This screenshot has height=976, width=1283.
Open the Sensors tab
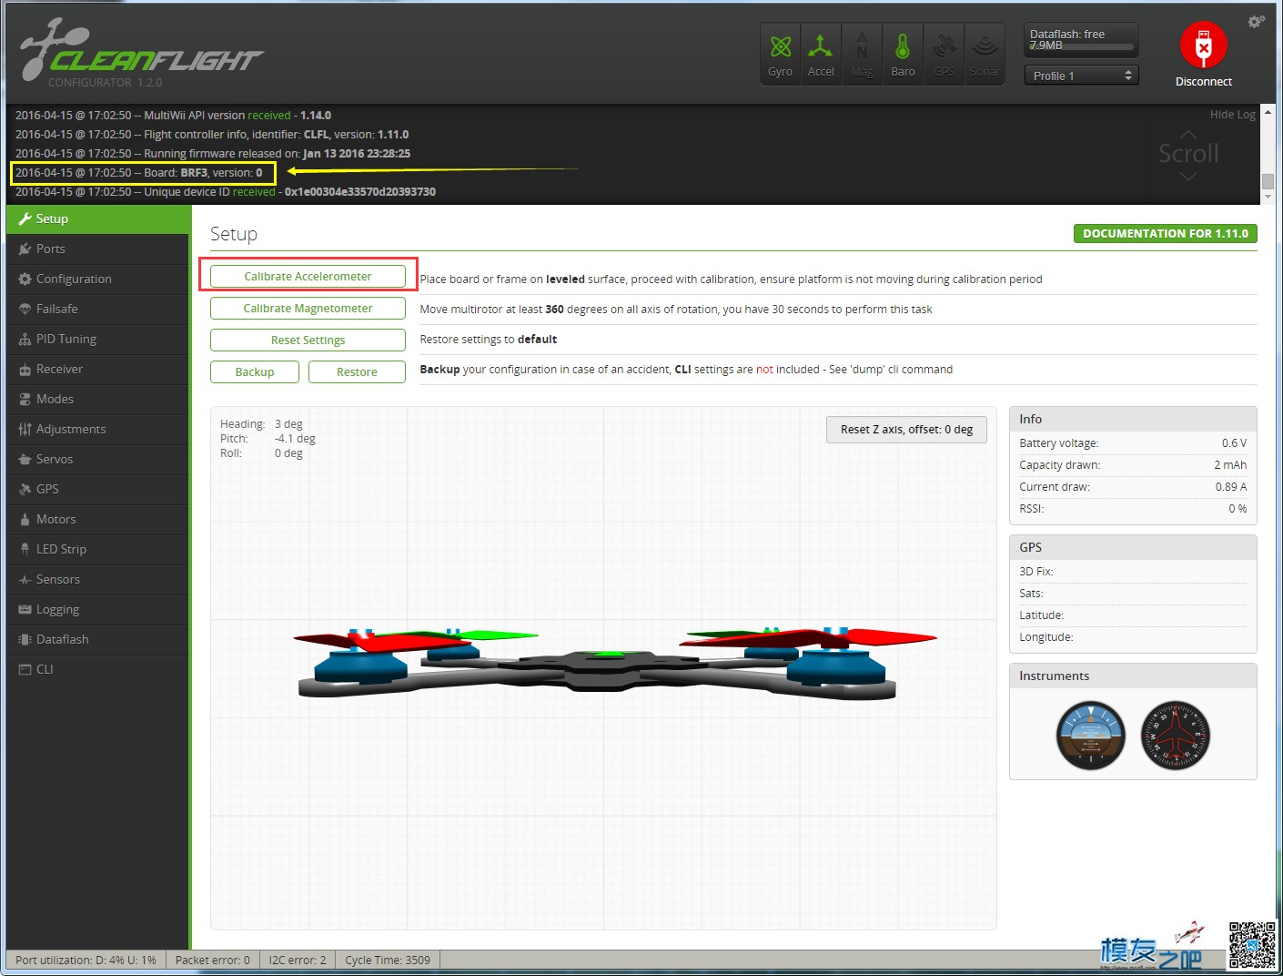coord(97,579)
